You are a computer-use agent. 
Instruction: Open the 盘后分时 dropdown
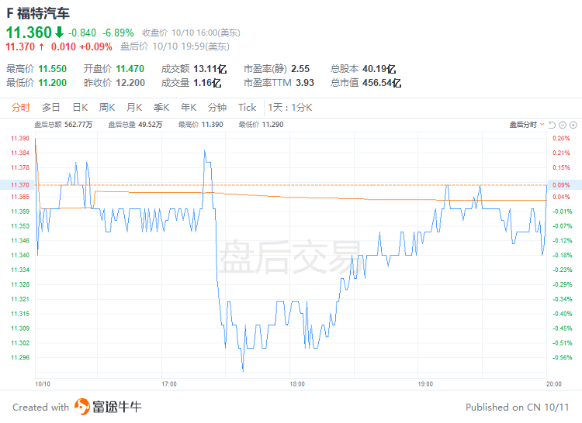(527, 125)
